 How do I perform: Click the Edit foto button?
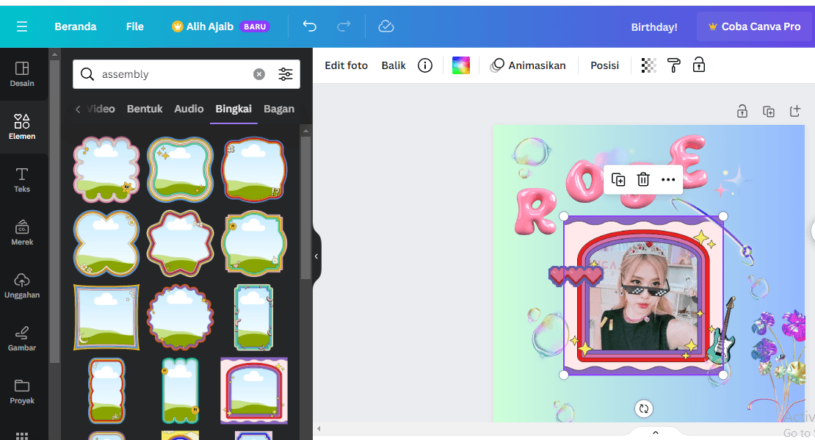pyautogui.click(x=346, y=65)
